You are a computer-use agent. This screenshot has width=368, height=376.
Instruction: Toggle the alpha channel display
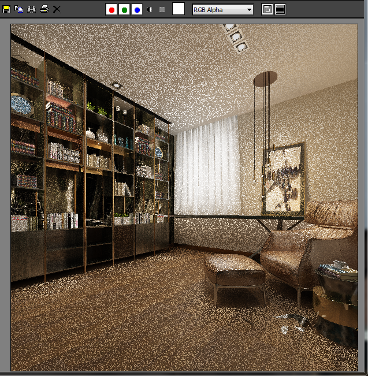[x=150, y=10]
